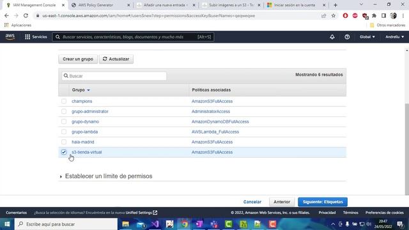
Task: Open Visual Studio from the taskbar
Action: [155, 224]
